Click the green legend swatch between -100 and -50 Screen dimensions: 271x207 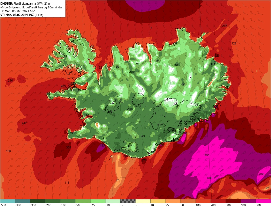[x=68, y=201]
